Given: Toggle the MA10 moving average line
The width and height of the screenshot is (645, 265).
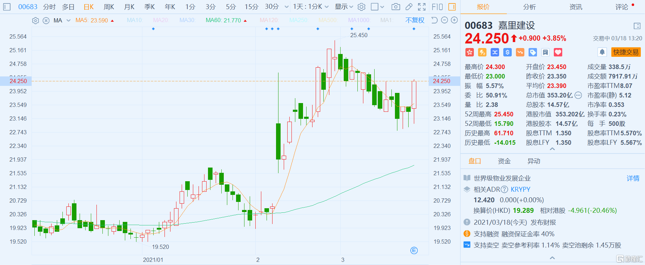Looking at the screenshot, I should pyautogui.click(x=135, y=20).
